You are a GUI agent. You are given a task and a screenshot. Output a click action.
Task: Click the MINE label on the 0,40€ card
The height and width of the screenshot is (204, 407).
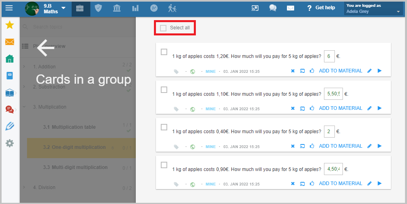coord(210,147)
